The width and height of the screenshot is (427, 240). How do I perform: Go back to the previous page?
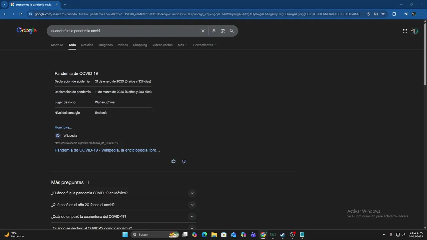click(5, 14)
